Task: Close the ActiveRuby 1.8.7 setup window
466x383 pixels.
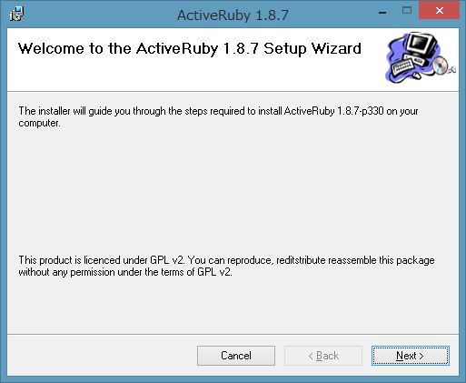Action: coord(440,11)
